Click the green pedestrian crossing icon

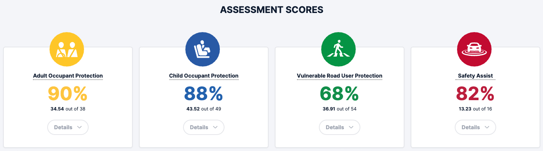tap(339, 49)
